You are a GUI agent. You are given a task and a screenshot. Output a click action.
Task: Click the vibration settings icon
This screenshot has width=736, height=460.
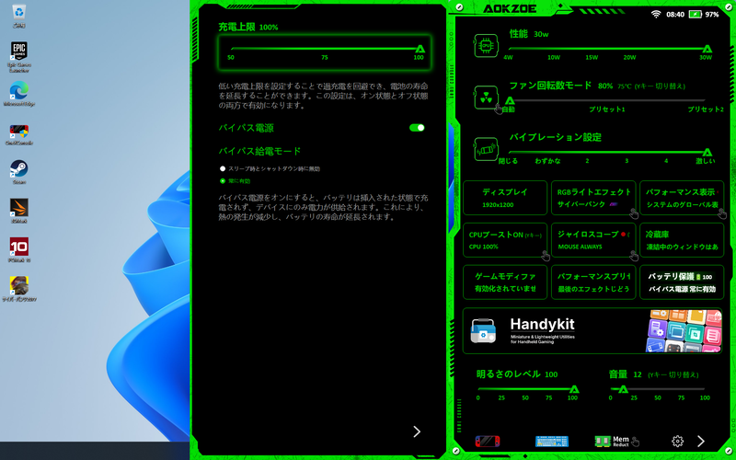click(x=486, y=149)
